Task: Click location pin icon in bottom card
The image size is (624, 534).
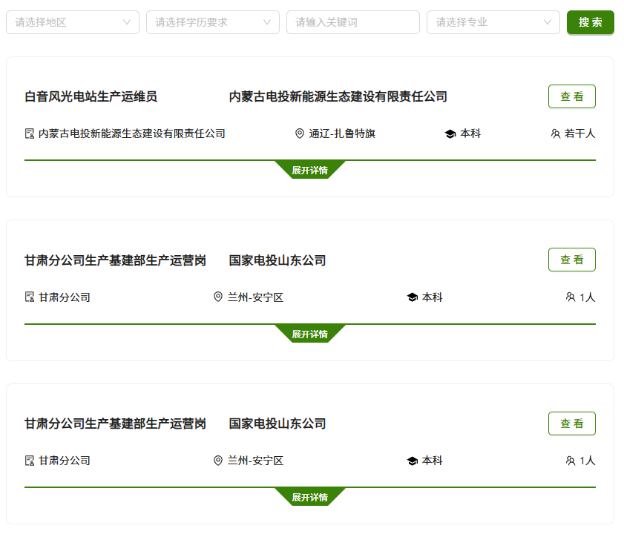Action: pos(218,461)
